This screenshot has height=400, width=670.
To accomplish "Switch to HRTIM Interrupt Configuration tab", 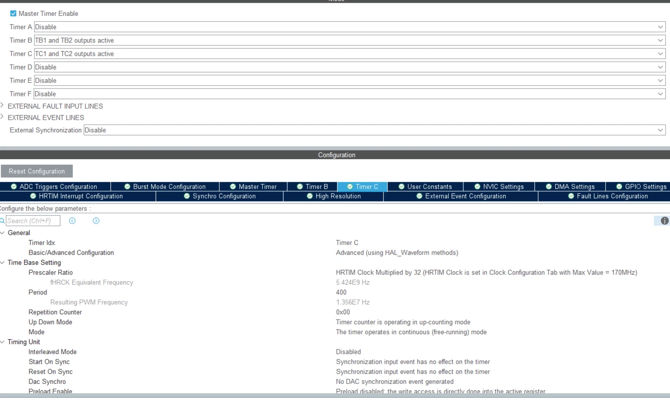I will 78,196.
